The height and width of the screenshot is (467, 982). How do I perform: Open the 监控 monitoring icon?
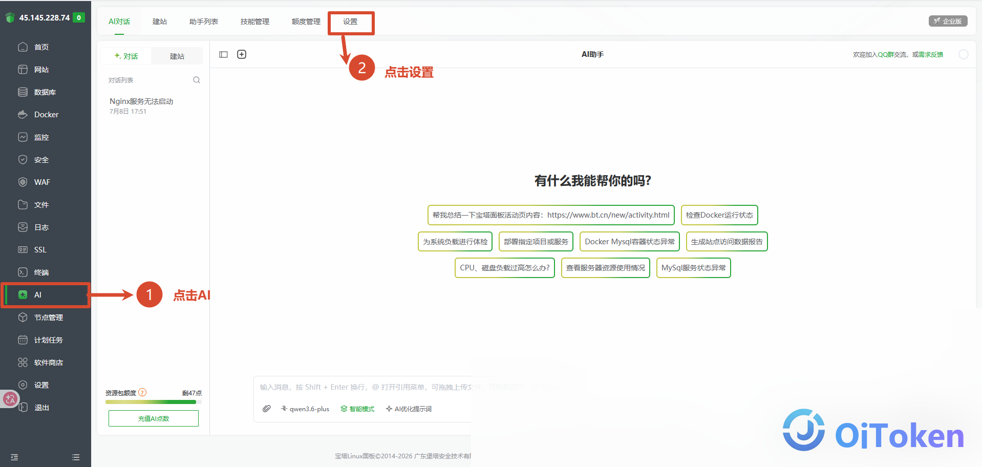pyautogui.click(x=23, y=137)
